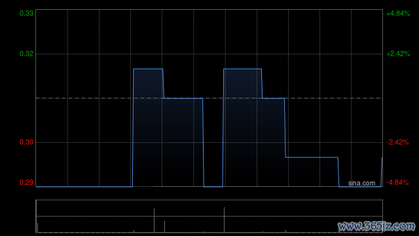
Task: Click the +4.84% percentage label
Action: click(x=398, y=13)
